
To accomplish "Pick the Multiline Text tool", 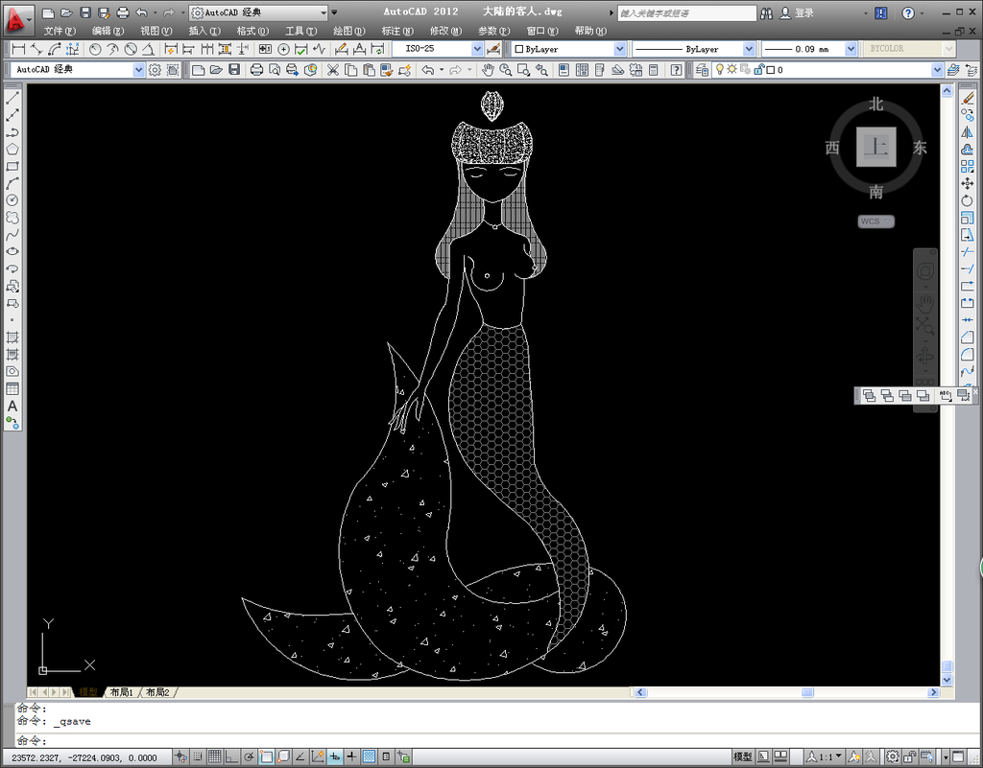I will (12, 407).
